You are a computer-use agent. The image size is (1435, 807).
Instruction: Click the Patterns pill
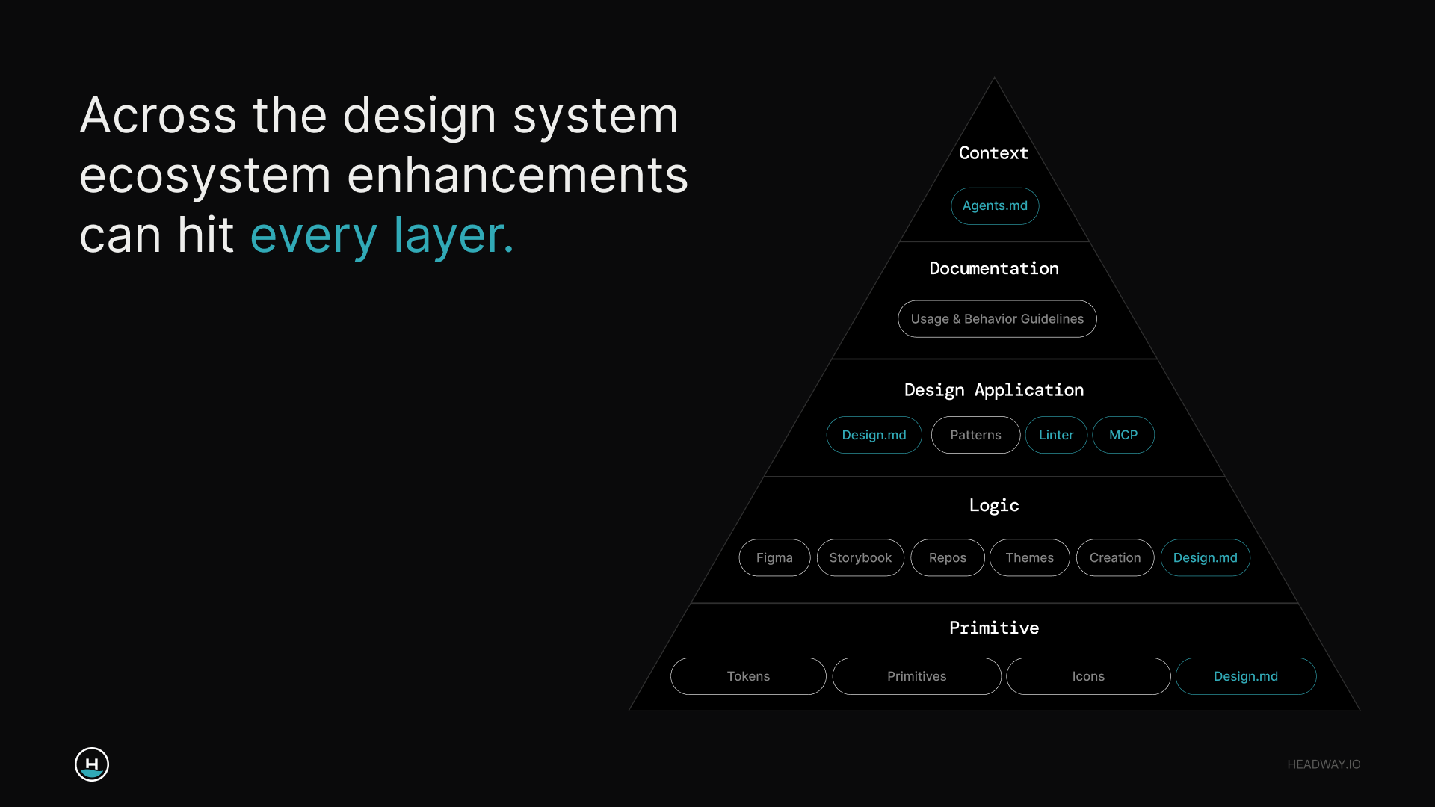pos(975,435)
